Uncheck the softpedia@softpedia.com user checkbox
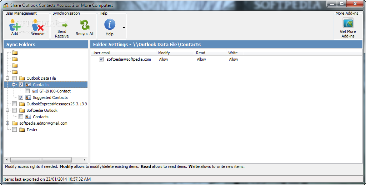366x185 pixels. [101, 59]
